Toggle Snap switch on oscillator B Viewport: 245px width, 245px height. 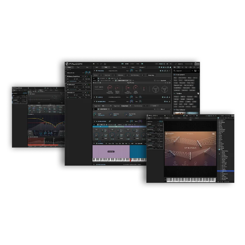(118, 138)
